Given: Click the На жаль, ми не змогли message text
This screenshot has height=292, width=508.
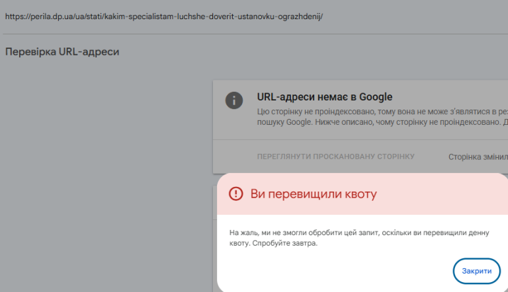Looking at the screenshot, I should [x=359, y=238].
